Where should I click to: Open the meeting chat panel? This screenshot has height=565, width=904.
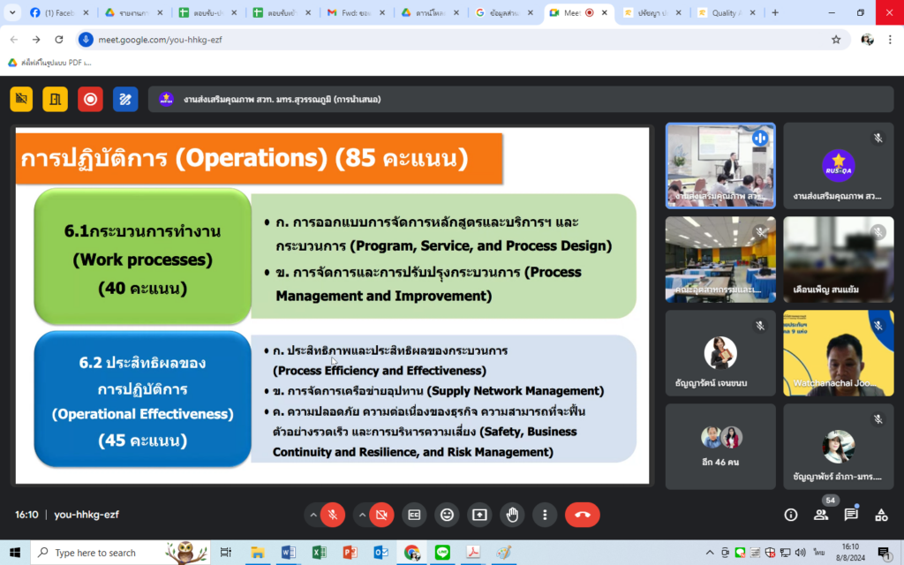851,515
